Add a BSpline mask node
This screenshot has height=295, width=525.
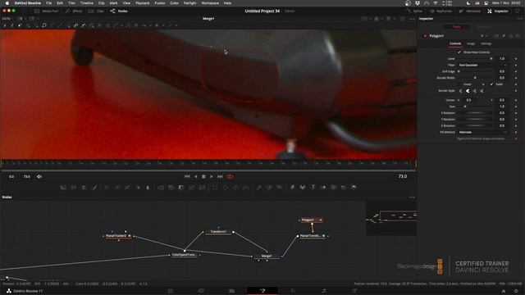(x=246, y=188)
